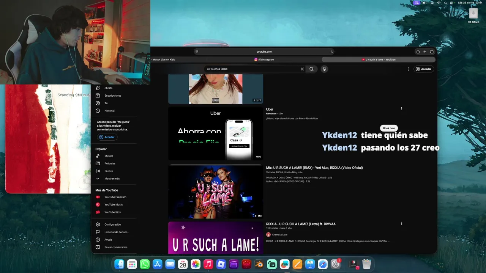This screenshot has height=273, width=486.
Task: Select 'u r such a lame - YouTube' tab
Action: click(x=378, y=60)
